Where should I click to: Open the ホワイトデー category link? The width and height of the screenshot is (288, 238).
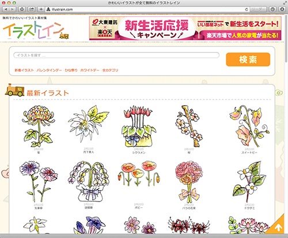pos(90,70)
